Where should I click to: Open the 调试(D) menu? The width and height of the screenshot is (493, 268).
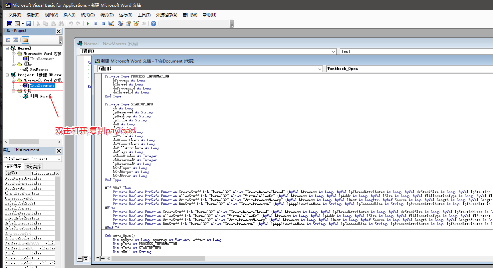(x=107, y=15)
